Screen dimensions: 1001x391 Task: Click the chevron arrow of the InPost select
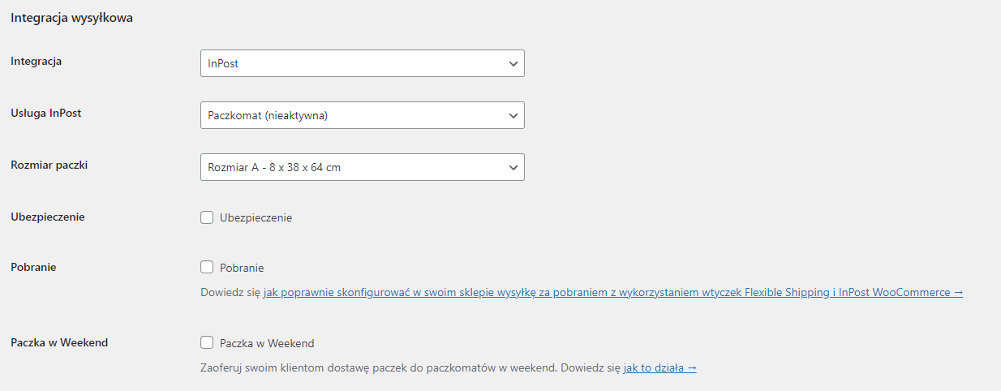pos(513,63)
